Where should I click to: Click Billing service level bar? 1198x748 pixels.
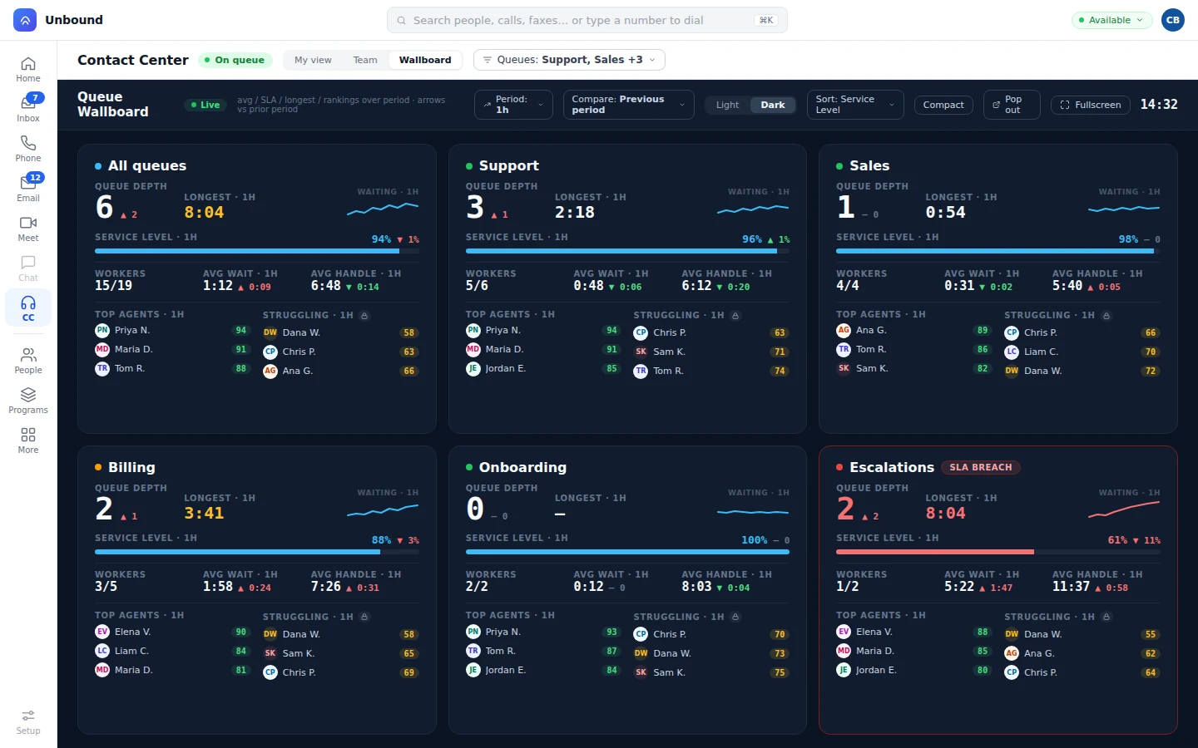pos(257,551)
